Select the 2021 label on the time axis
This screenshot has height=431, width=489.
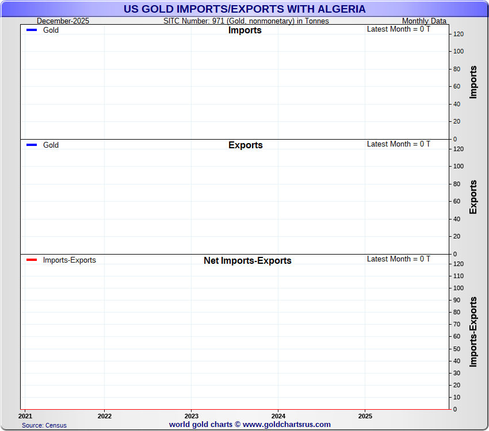coord(25,415)
